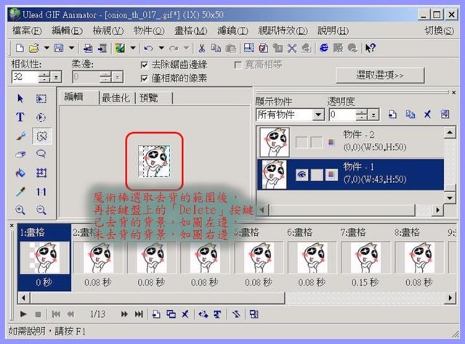The height and width of the screenshot is (344, 465).
Task: Open the 顯示物件 所有物件 dropdown
Action: pyautogui.click(x=318, y=115)
